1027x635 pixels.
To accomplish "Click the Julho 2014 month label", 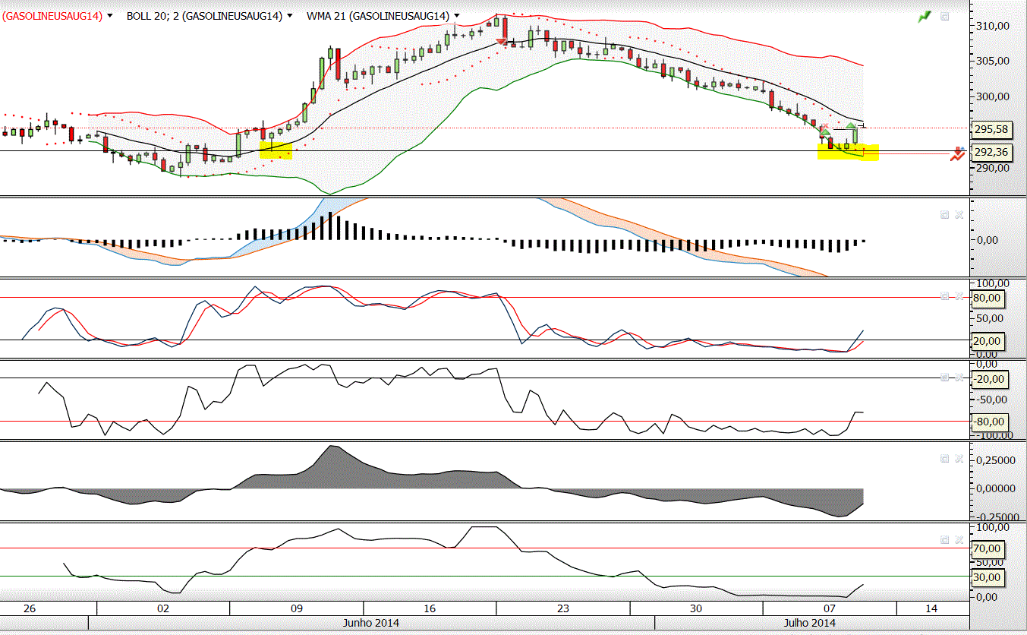I will [x=809, y=623].
